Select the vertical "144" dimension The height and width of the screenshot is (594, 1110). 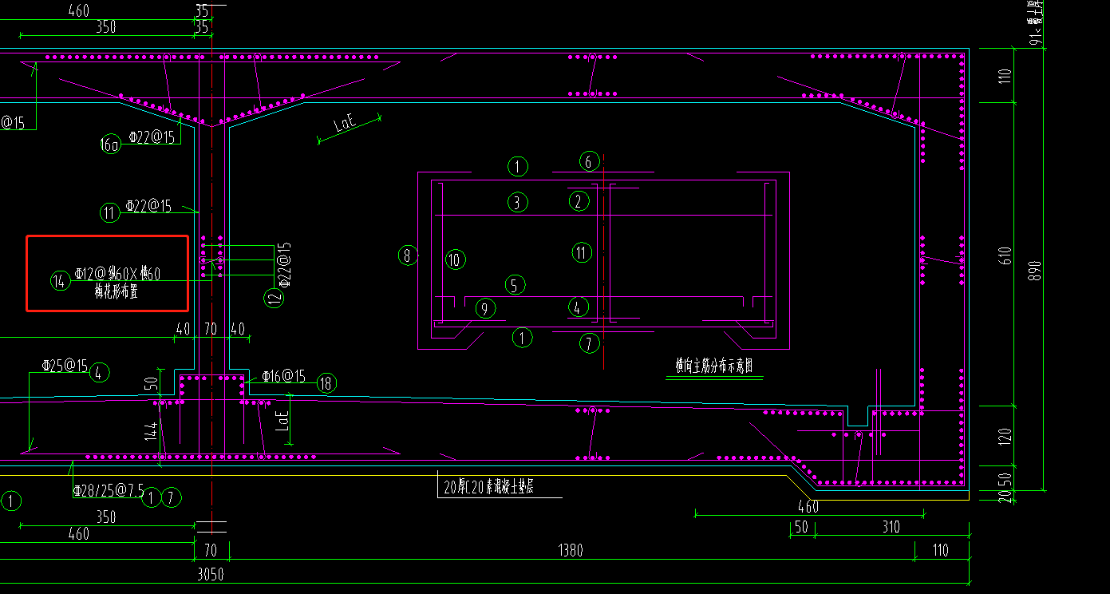[x=151, y=433]
